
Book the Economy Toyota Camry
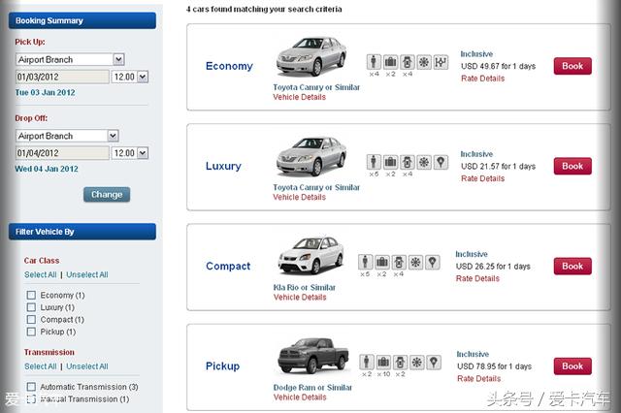point(572,66)
